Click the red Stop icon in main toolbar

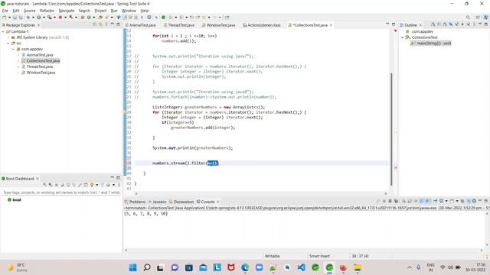pos(60,18)
